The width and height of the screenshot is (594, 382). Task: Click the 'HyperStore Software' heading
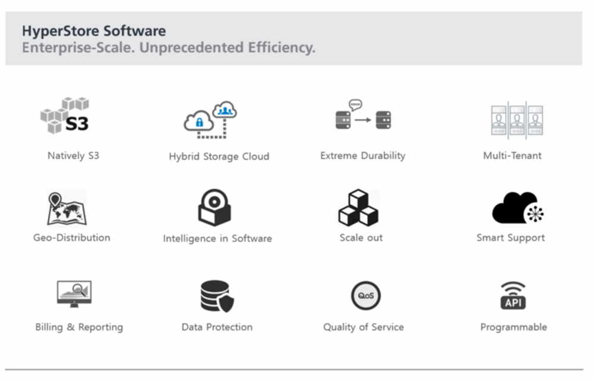pyautogui.click(x=94, y=31)
